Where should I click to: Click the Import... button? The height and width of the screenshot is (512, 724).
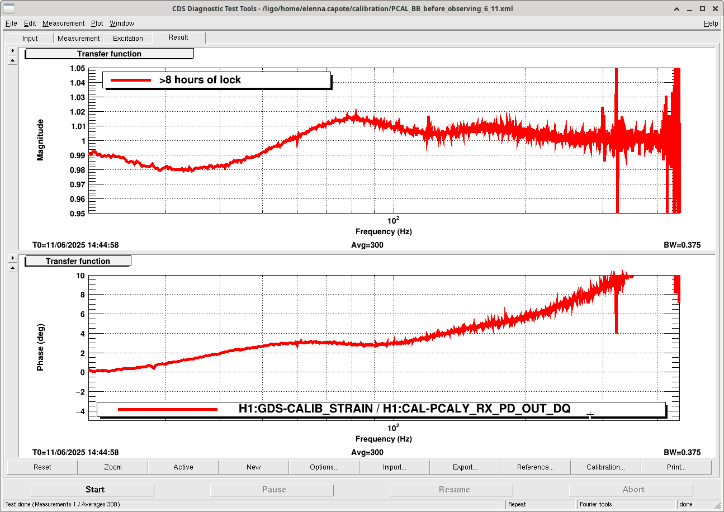point(395,467)
